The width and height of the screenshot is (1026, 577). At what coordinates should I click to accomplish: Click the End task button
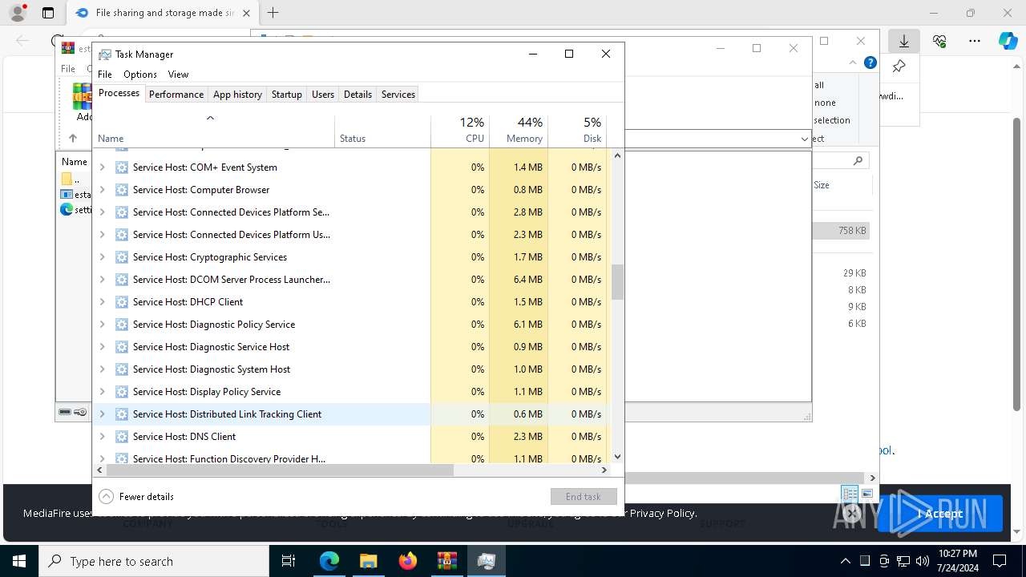tap(584, 497)
